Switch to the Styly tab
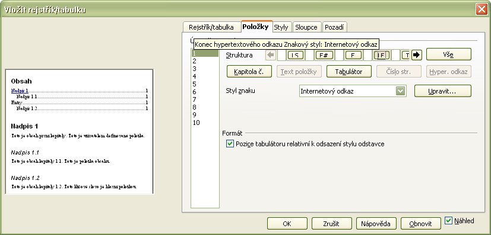Image resolution: width=491 pixels, height=235 pixels. click(281, 27)
